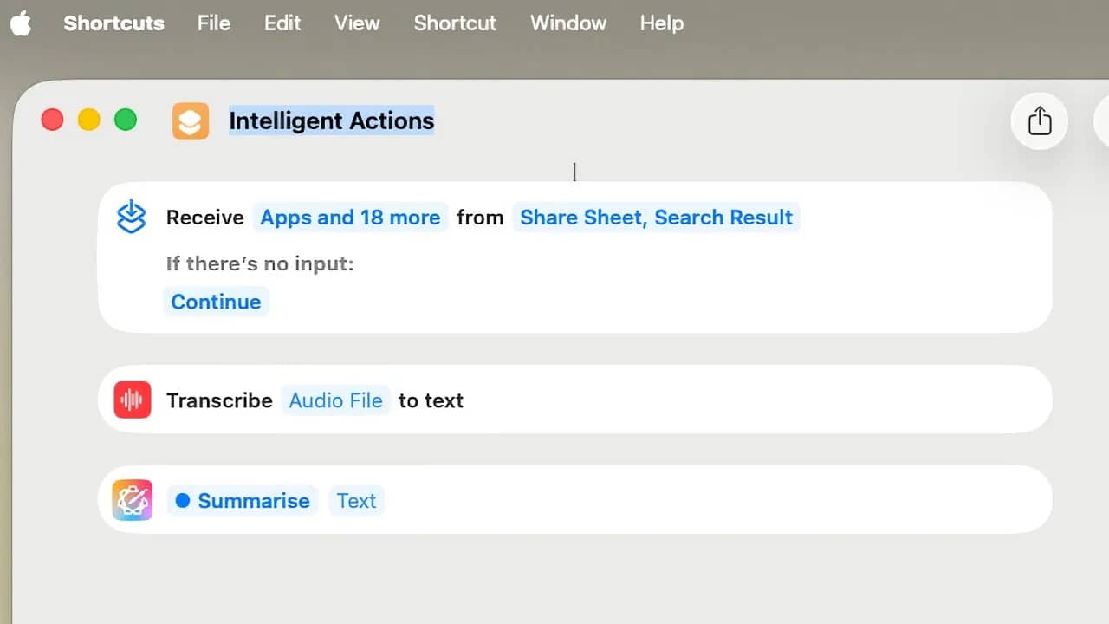Viewport: 1109px width, 624px height.
Task: Click the red Transcribe audio waveform icon
Action: point(133,400)
